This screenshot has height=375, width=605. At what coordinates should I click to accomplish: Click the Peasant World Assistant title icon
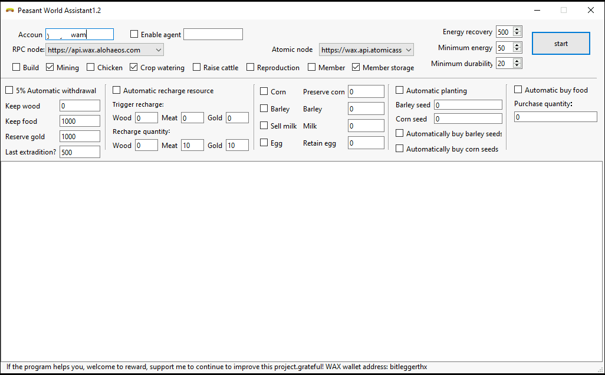[x=10, y=11]
